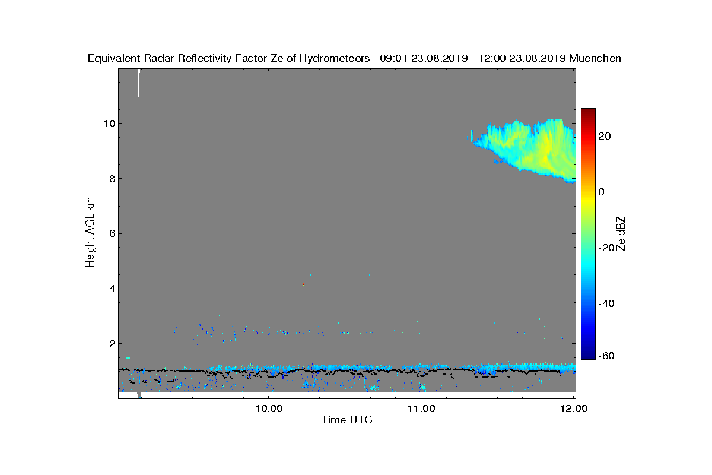Click the height tick label '2'
The width and height of the screenshot is (712, 475).
[x=112, y=344]
